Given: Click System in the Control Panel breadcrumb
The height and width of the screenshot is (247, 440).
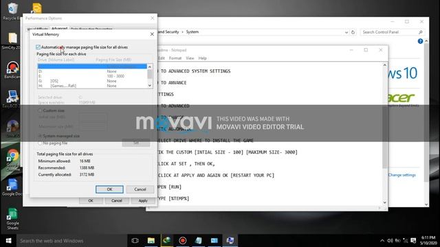Looking at the screenshot, I should (x=192, y=32).
